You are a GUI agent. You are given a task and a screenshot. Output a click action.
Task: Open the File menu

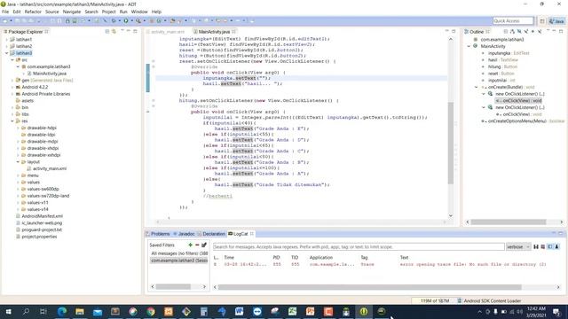(5, 12)
